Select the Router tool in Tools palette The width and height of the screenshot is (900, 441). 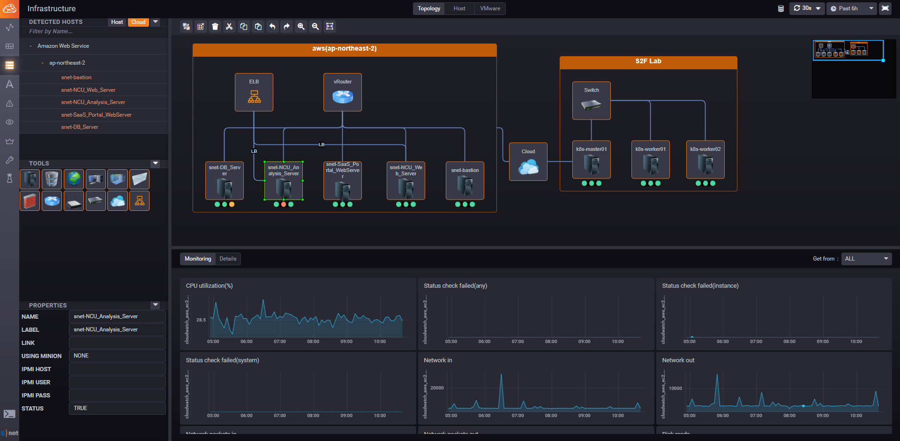click(x=52, y=201)
